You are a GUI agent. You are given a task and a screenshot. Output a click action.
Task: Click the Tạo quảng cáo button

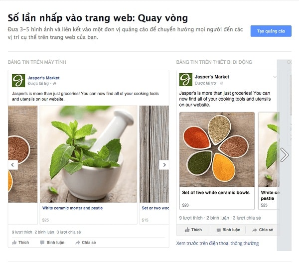pyautogui.click(x=271, y=31)
